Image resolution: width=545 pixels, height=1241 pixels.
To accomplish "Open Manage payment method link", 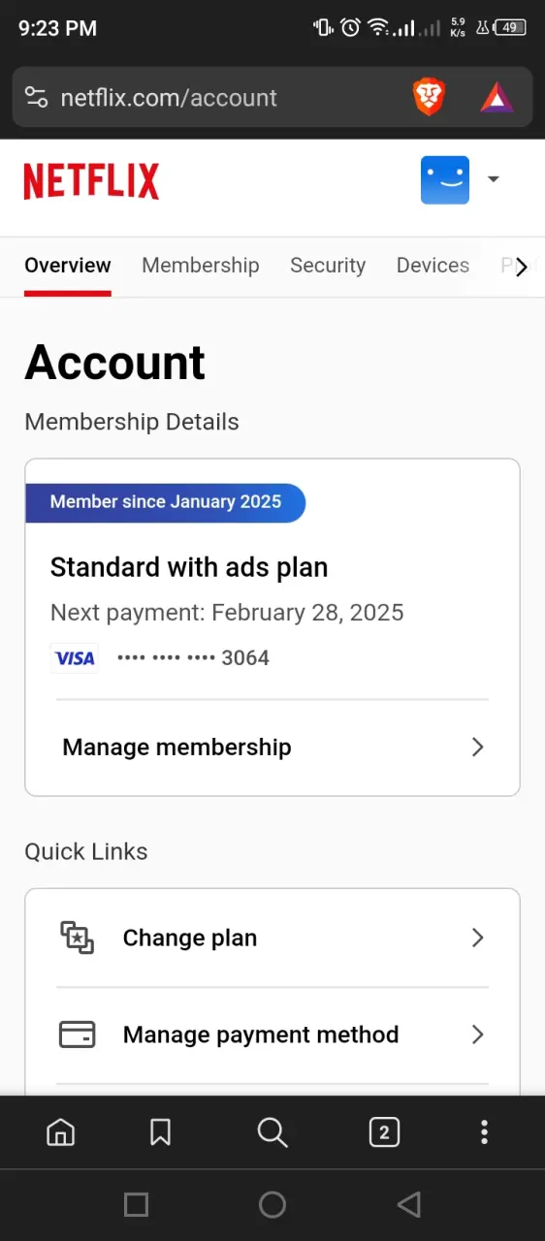I will (272, 1034).
